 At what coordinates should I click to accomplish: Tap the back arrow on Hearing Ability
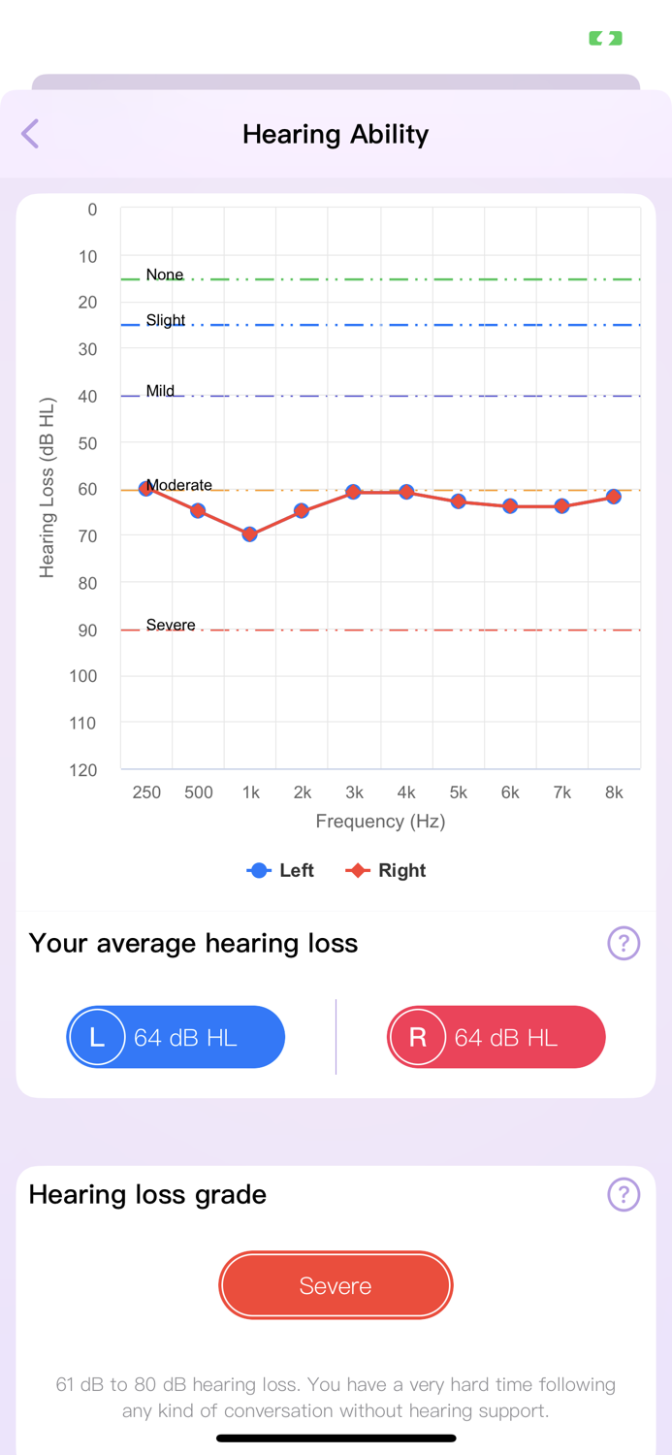(30, 134)
